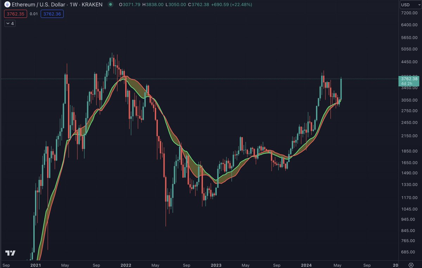Click the green market status dot
Image resolution: width=422 pixels, height=268 pixels.
(x=110, y=5)
